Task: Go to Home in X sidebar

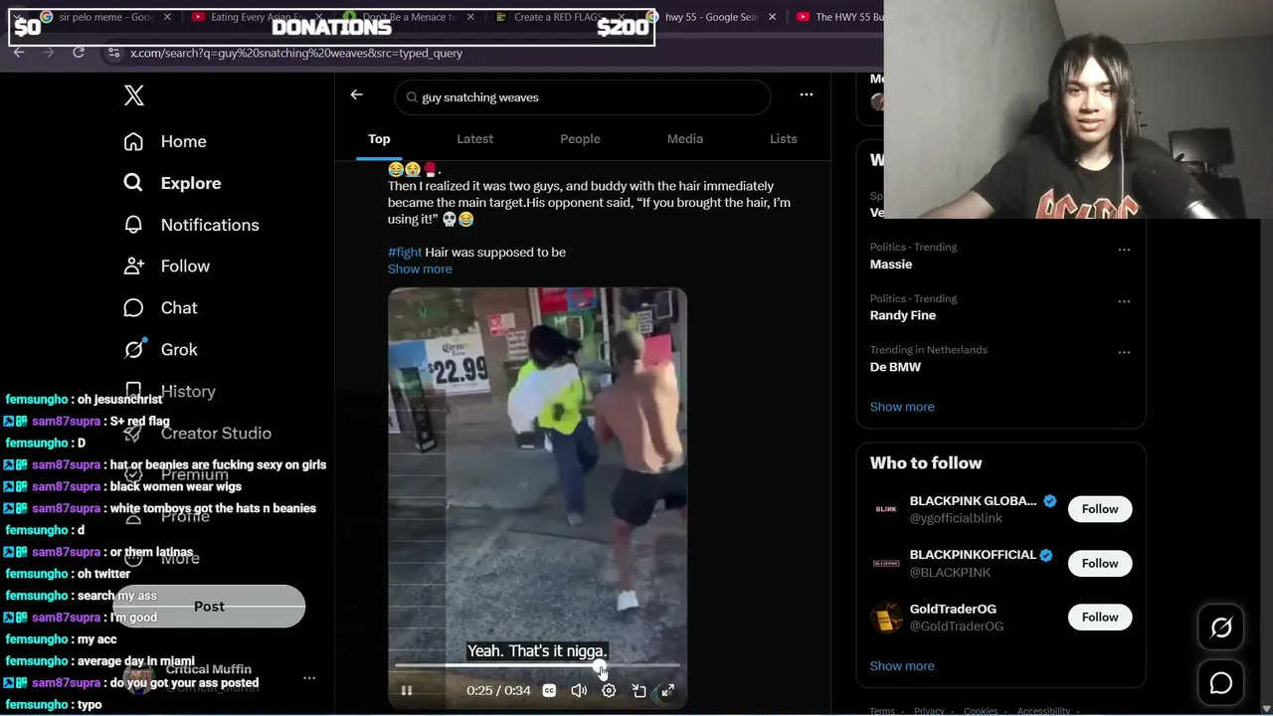Action: 165,141
